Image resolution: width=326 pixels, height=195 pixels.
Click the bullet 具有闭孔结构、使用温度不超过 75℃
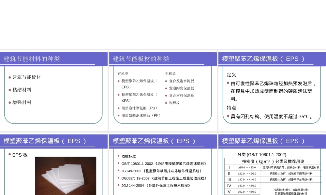tap(272, 116)
